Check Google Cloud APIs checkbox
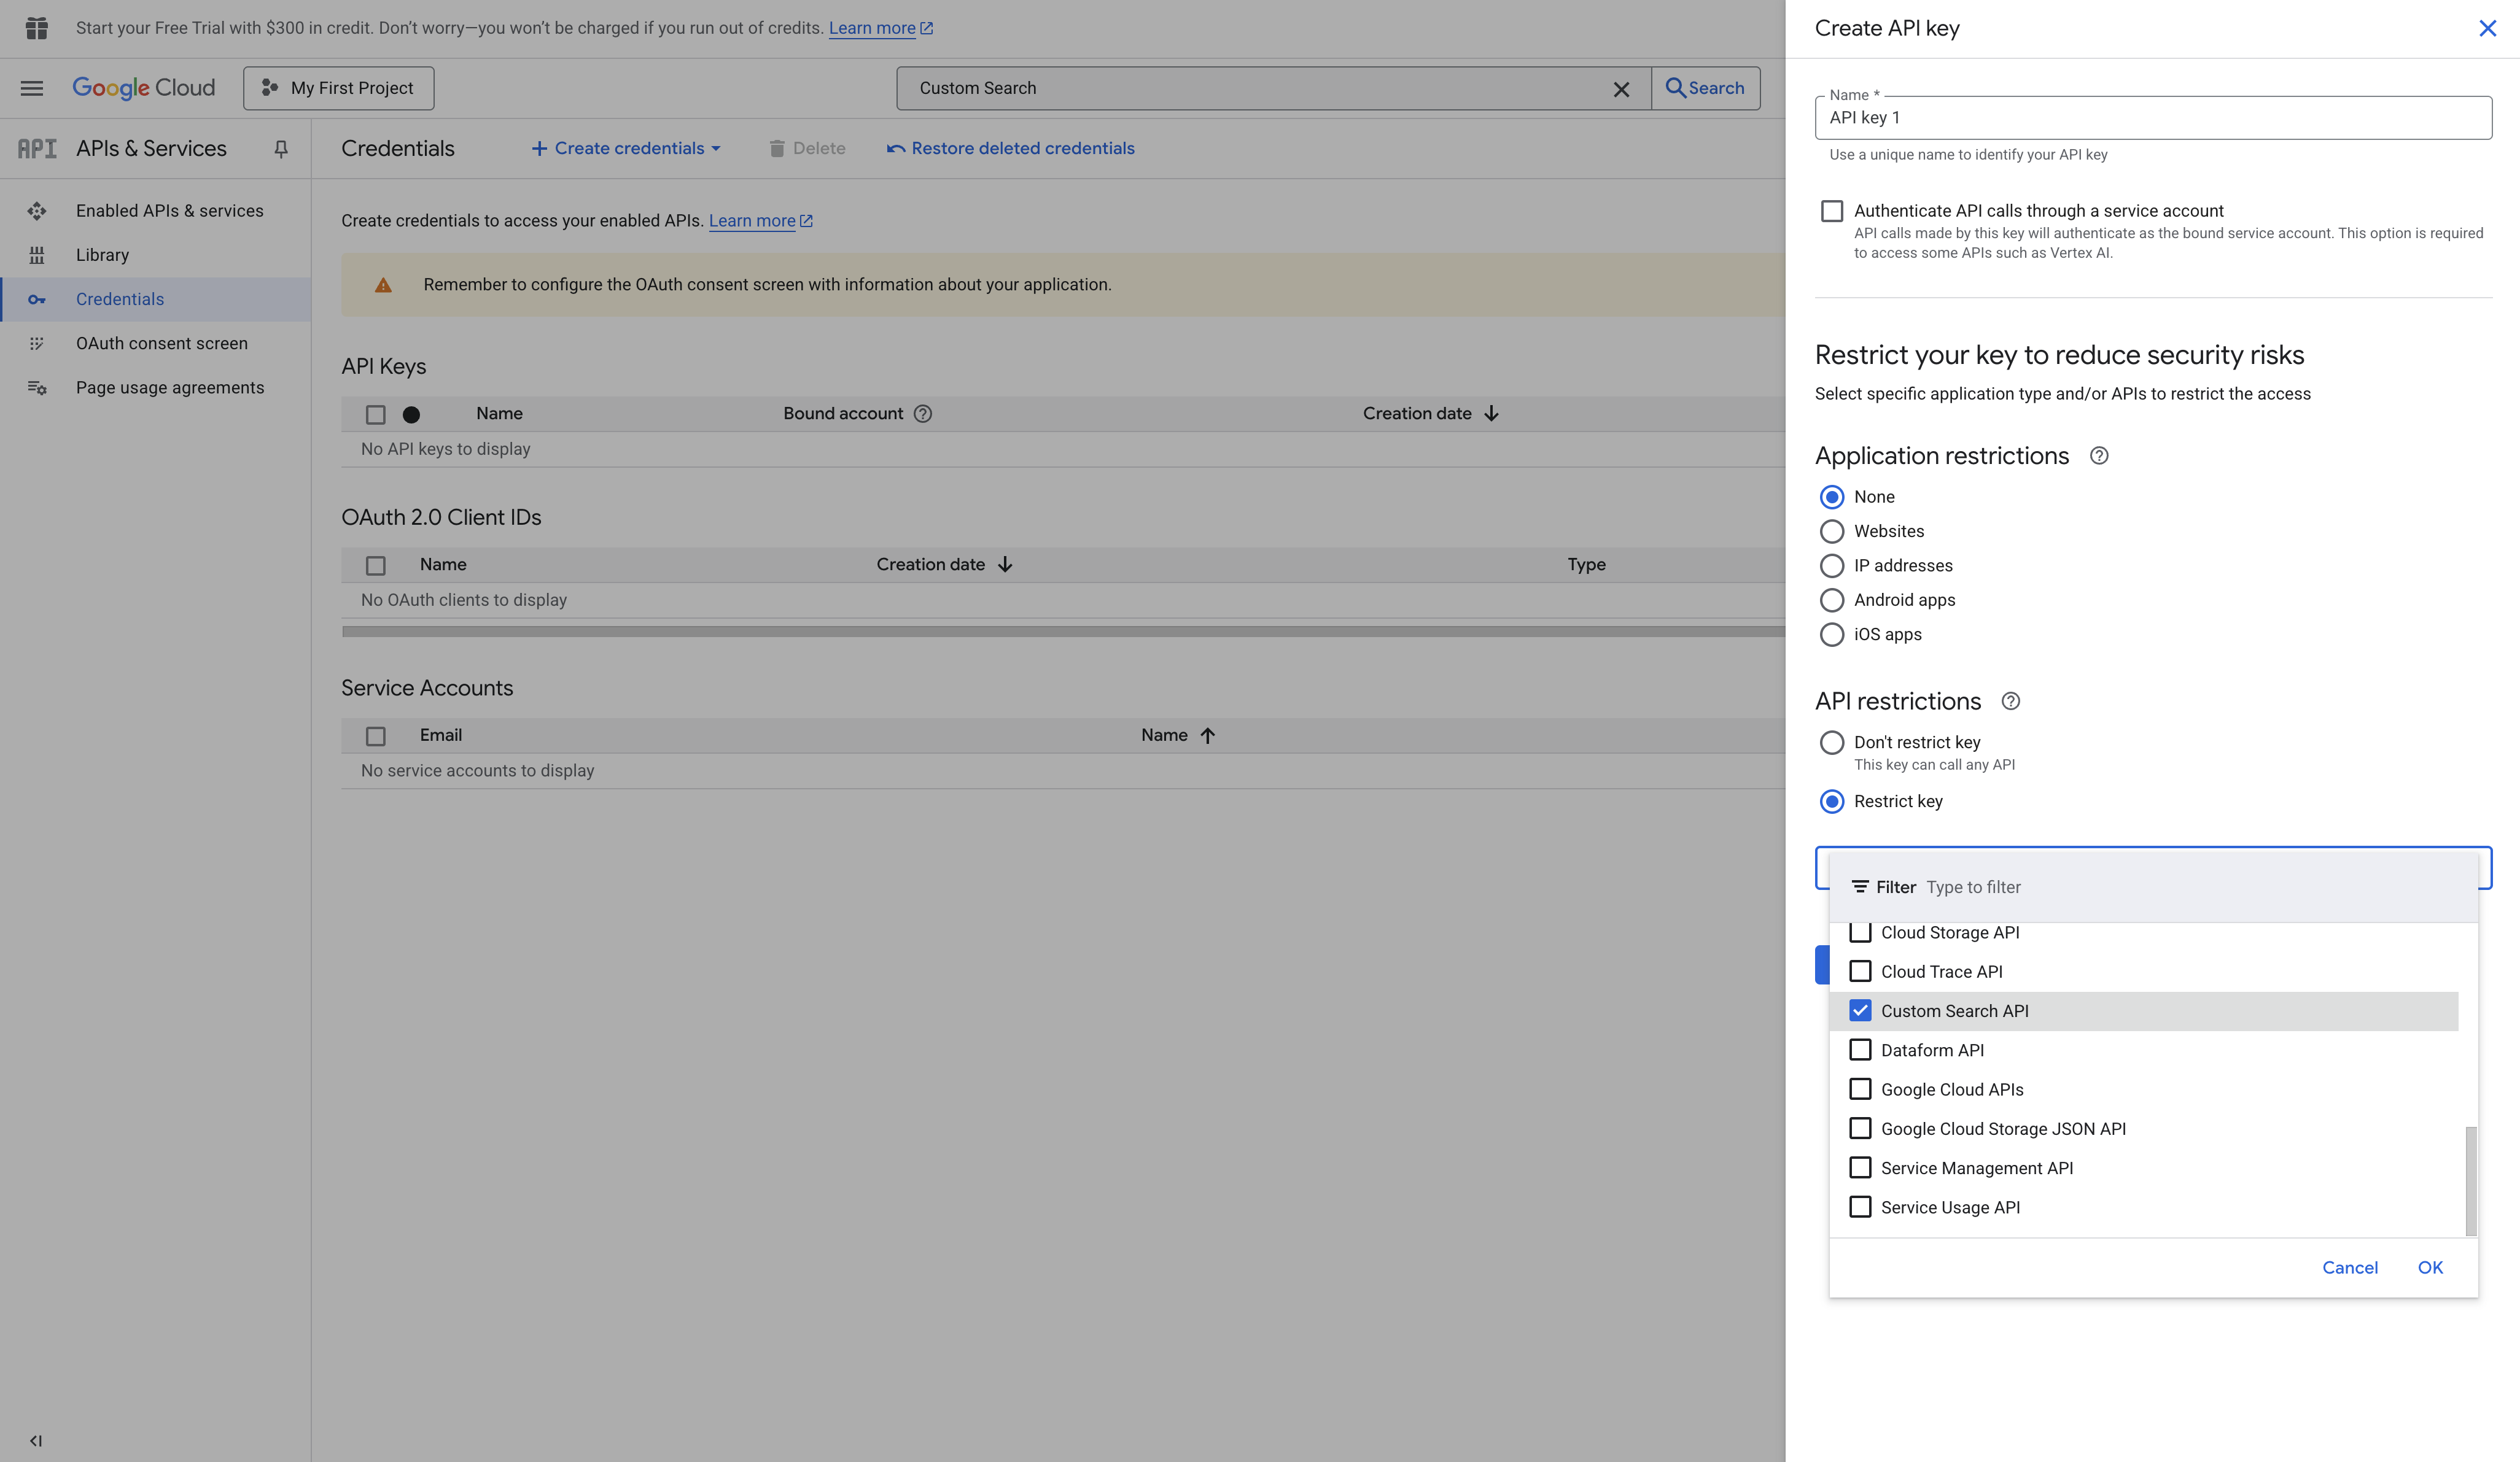2520x1462 pixels. [1860, 1089]
